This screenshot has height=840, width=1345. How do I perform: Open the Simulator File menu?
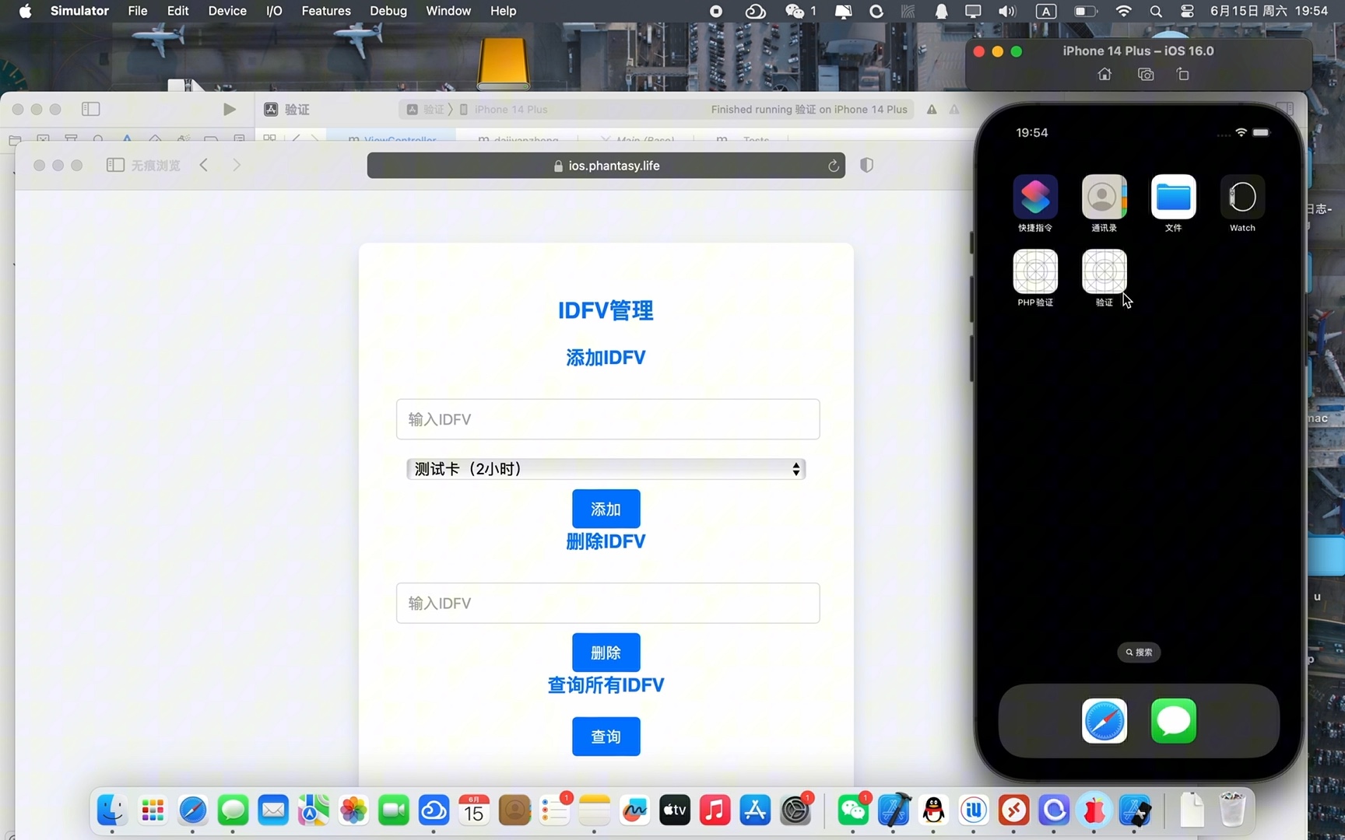point(138,11)
